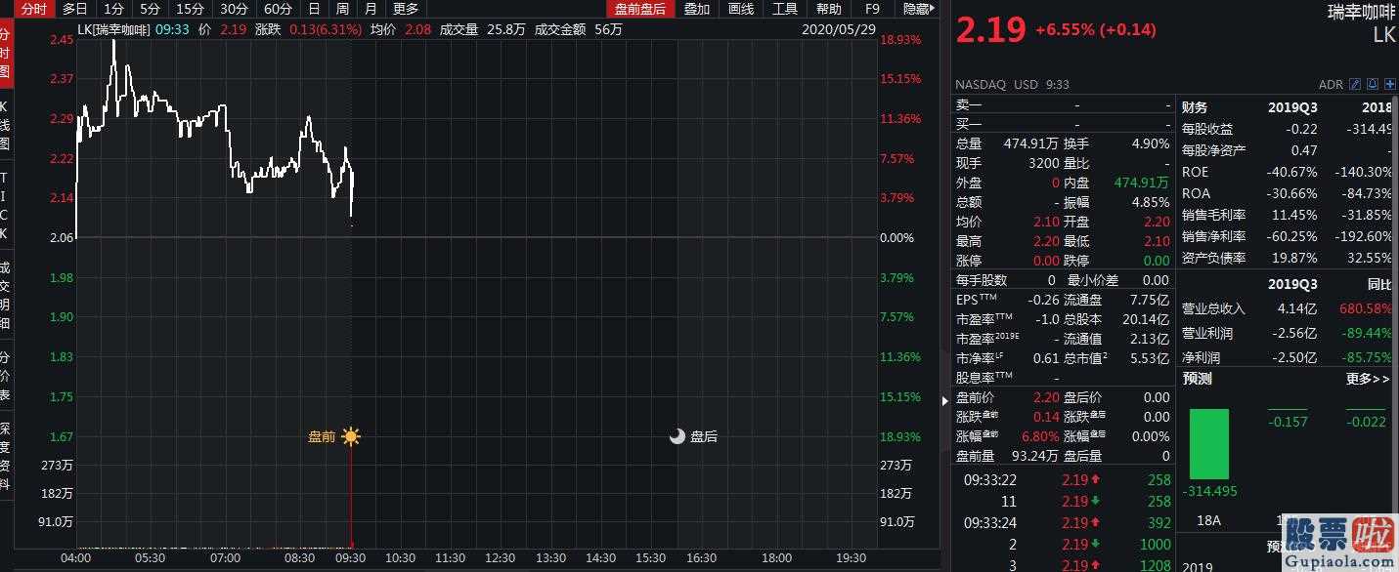Image resolution: width=1399 pixels, height=572 pixels.
Task: Click the LK[瑞幸咖啡] chart title
Action: click(114, 29)
